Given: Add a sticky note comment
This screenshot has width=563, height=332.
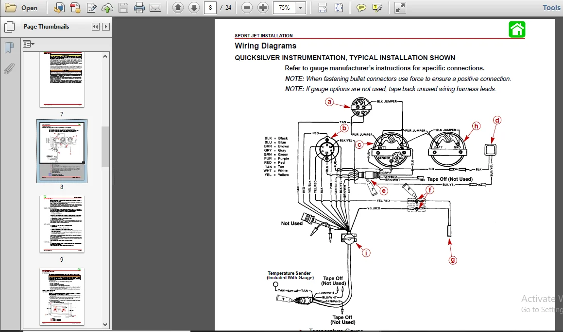Looking at the screenshot, I should pyautogui.click(x=361, y=8).
